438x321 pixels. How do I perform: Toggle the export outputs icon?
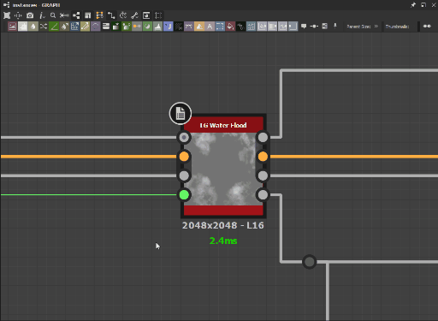point(146,15)
